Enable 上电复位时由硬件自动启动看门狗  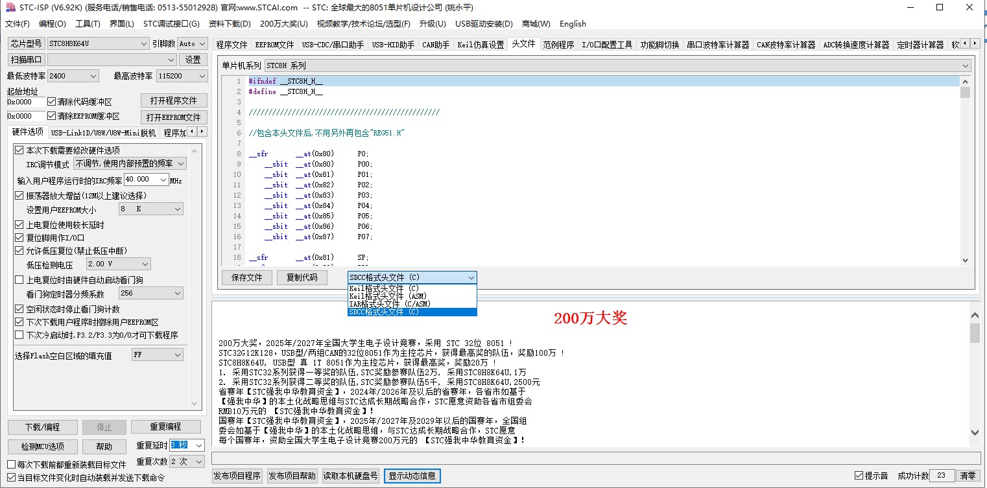19,280
